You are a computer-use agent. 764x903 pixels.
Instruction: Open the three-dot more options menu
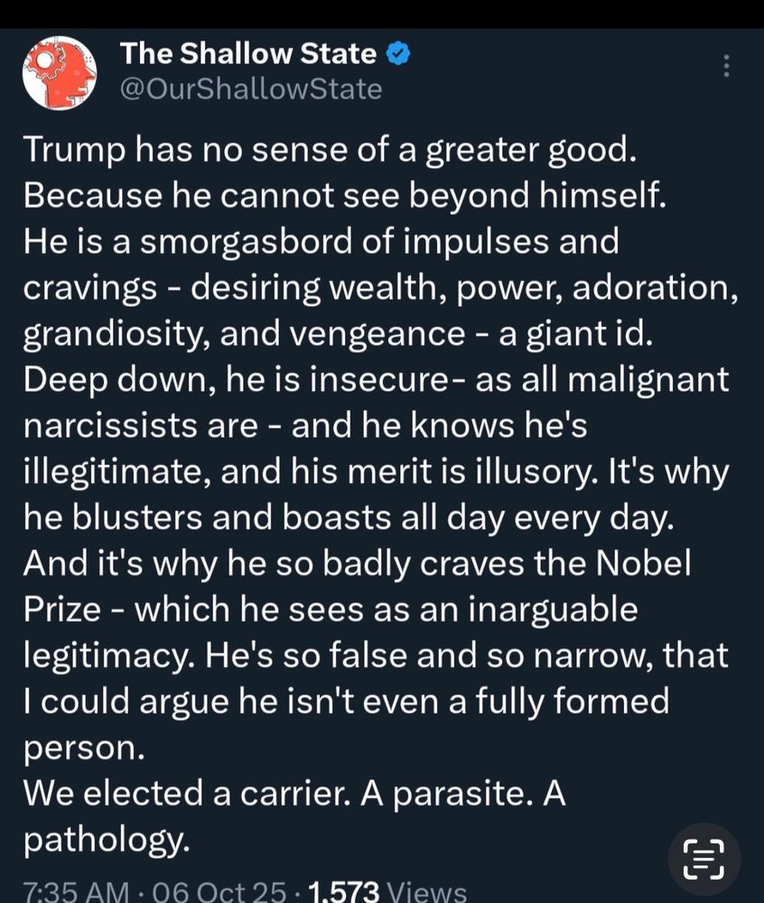coord(727,66)
